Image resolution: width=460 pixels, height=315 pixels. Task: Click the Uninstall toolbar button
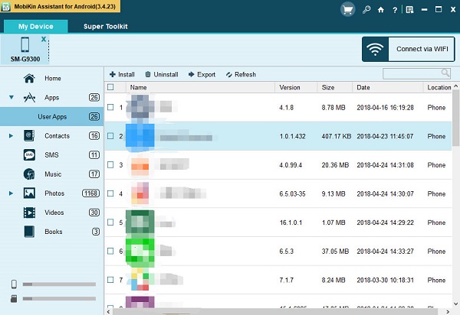coord(161,75)
